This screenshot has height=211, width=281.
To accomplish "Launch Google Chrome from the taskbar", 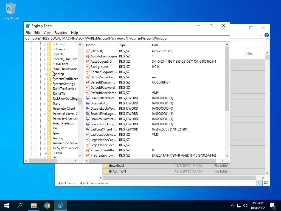I will tap(47, 206).
